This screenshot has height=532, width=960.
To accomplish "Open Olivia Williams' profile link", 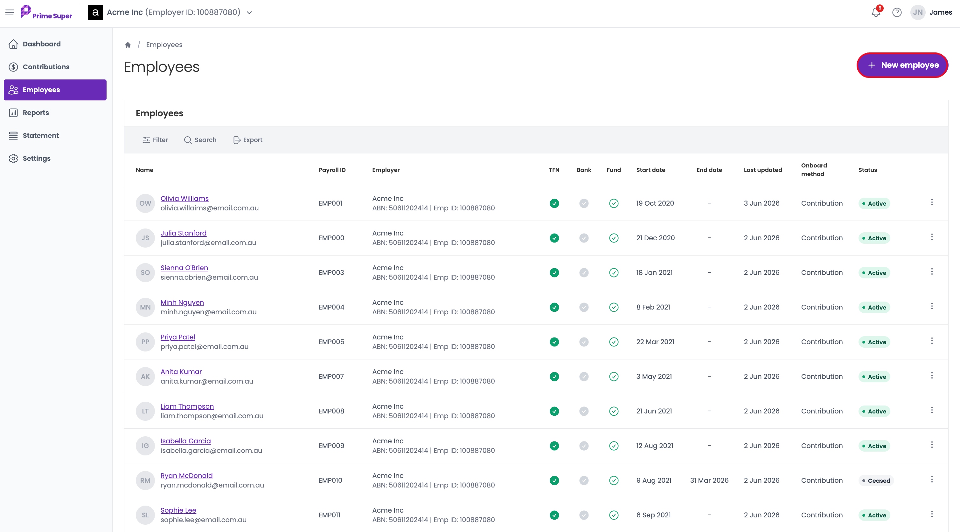I will (x=184, y=198).
